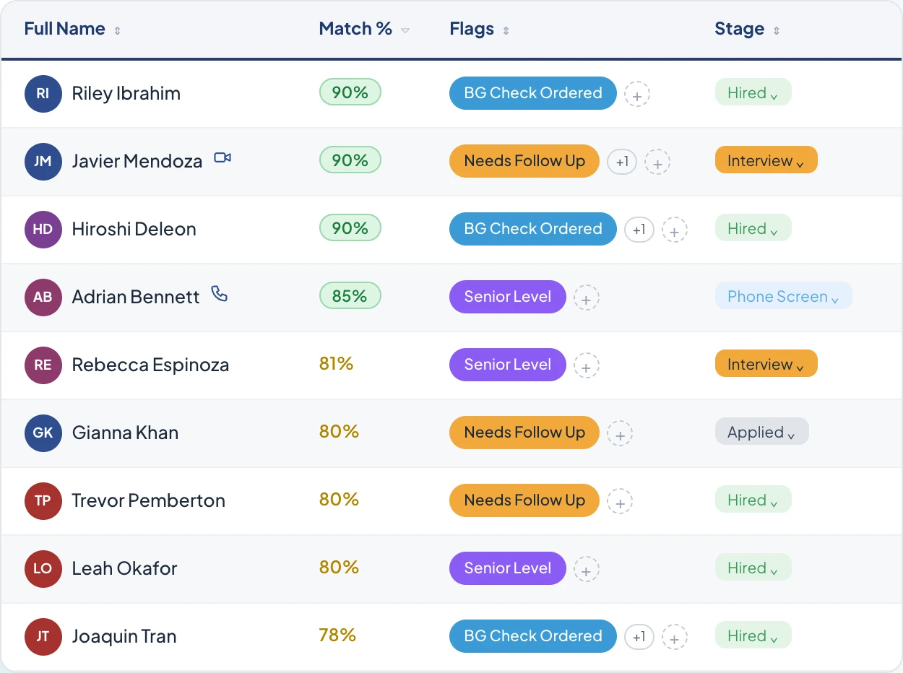Open Joaquin Tran's Hired stage dropdown
903x673 pixels.
pos(753,635)
